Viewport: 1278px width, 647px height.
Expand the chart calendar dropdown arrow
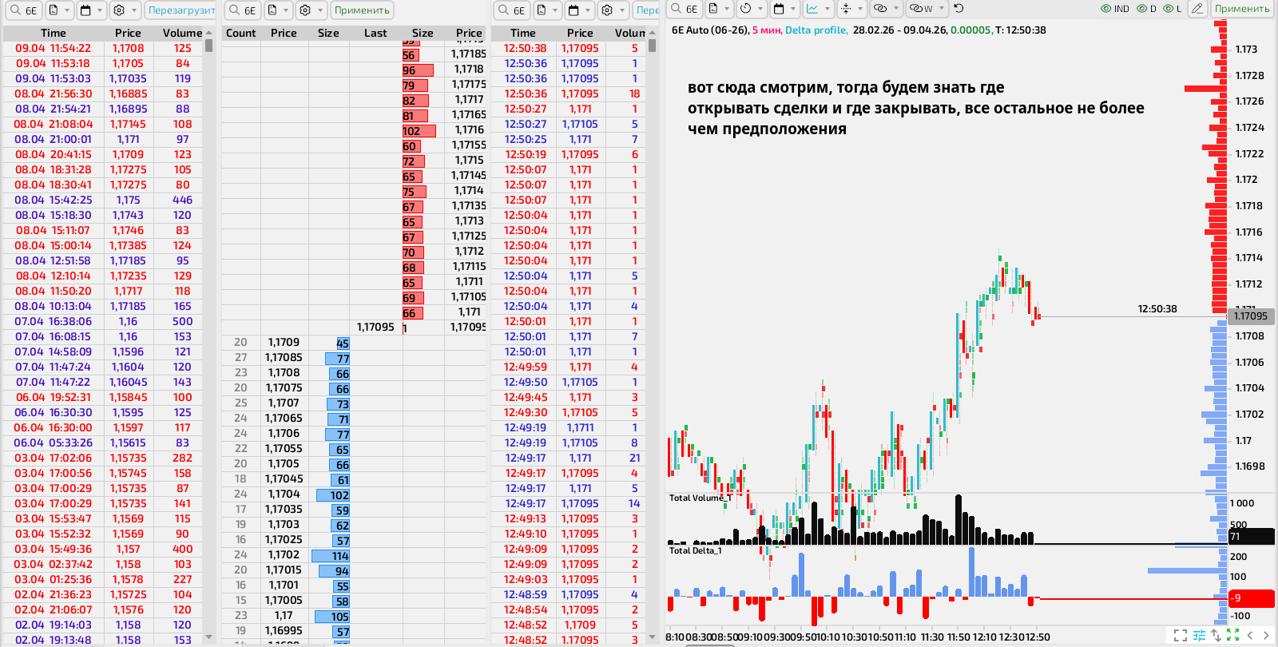pos(792,9)
